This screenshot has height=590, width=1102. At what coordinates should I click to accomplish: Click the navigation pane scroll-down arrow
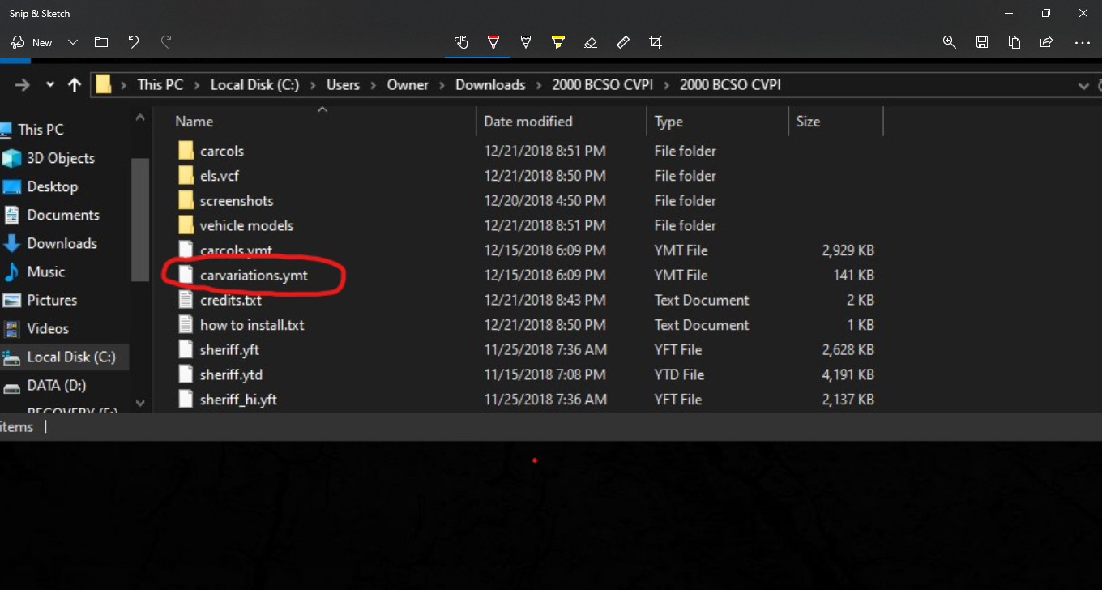coord(139,403)
